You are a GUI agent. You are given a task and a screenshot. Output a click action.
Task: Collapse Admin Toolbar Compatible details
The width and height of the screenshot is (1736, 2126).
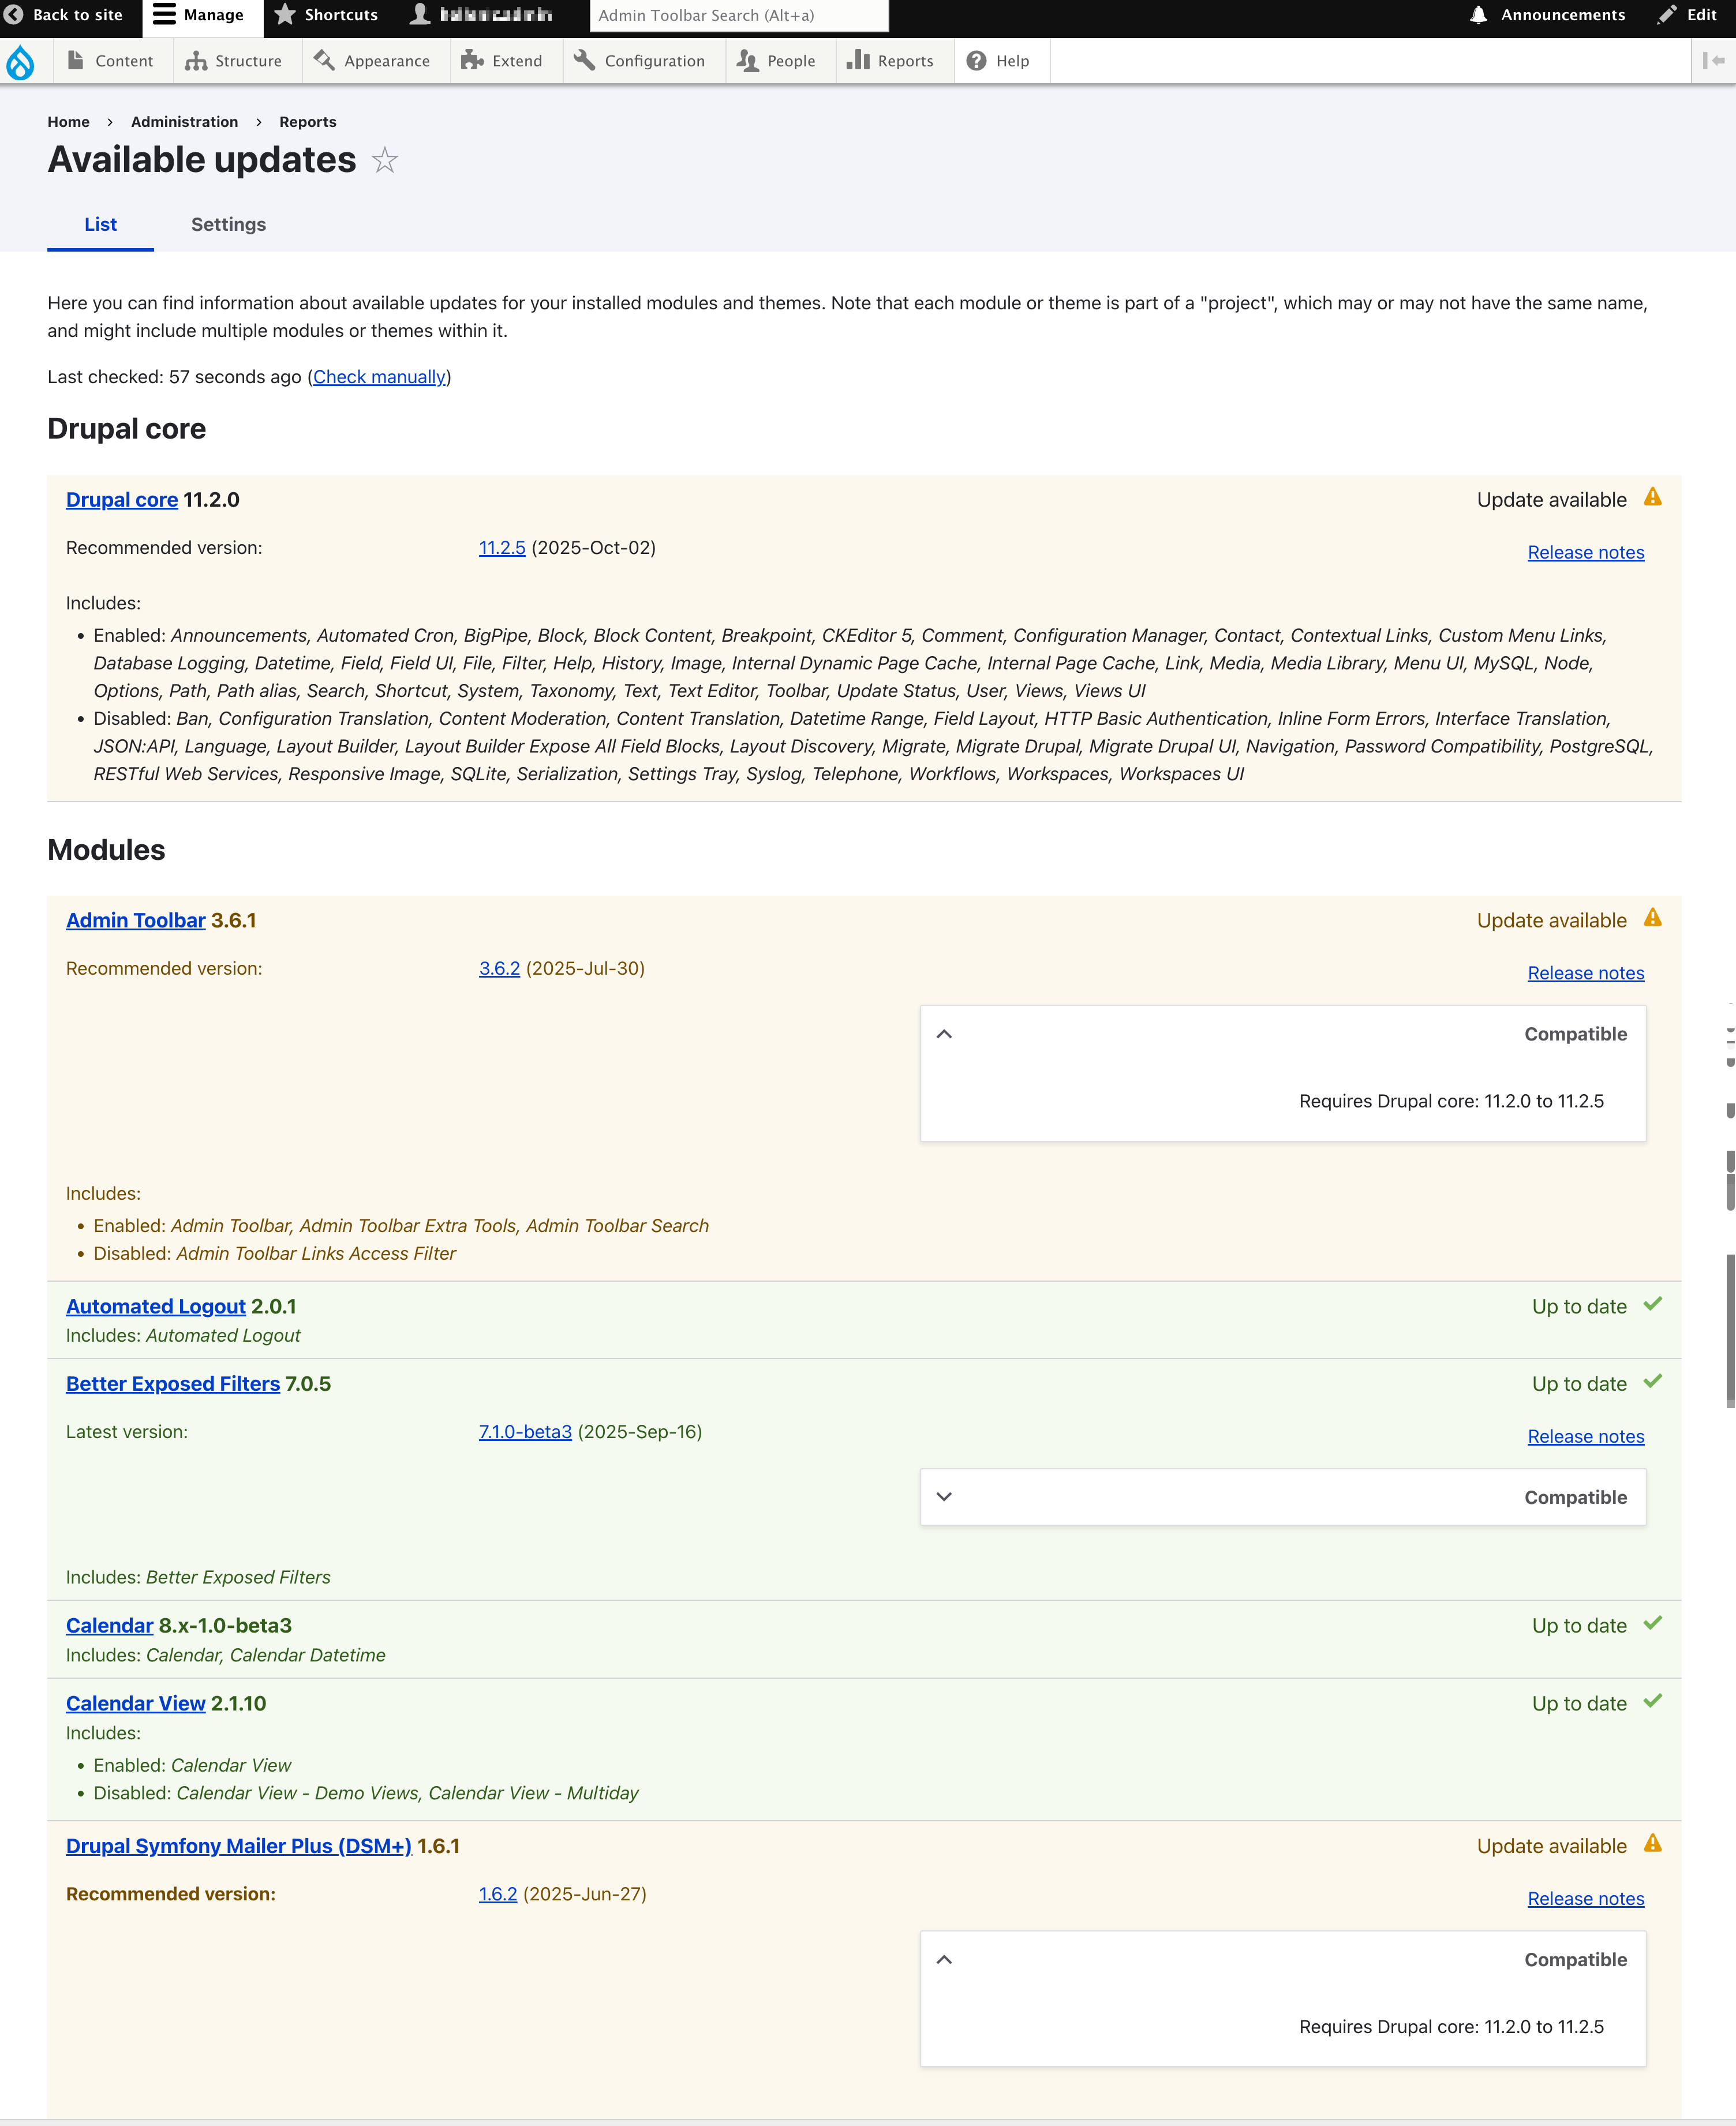coord(944,1034)
